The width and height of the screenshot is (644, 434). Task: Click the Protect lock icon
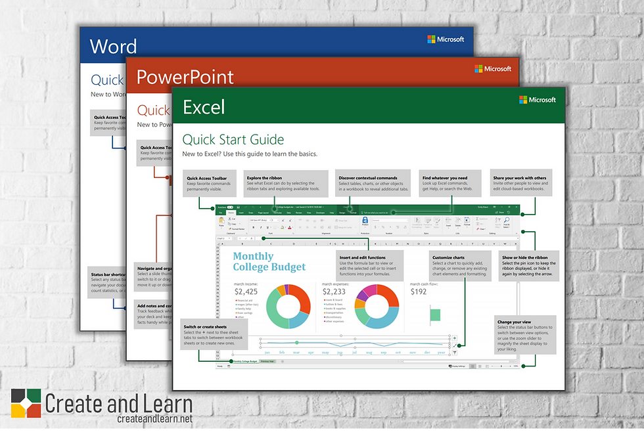click(365, 220)
